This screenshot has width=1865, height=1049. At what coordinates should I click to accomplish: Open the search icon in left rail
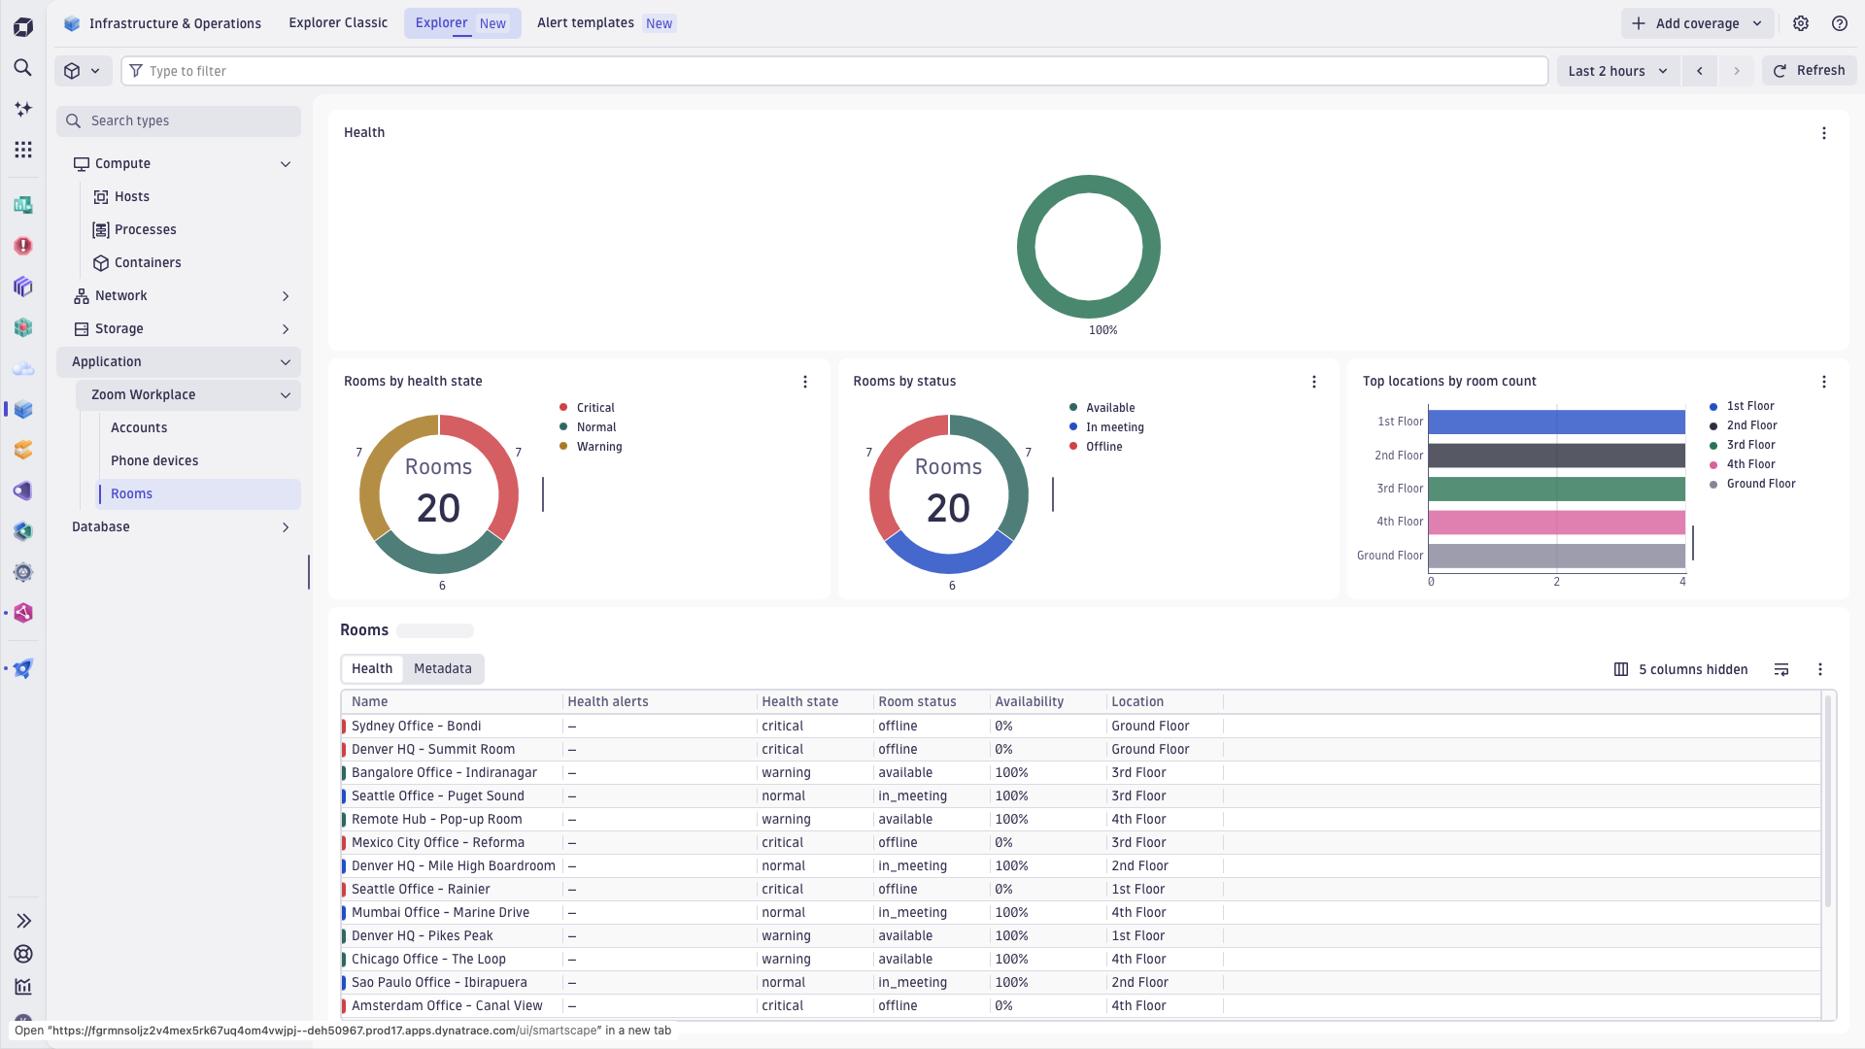click(23, 68)
